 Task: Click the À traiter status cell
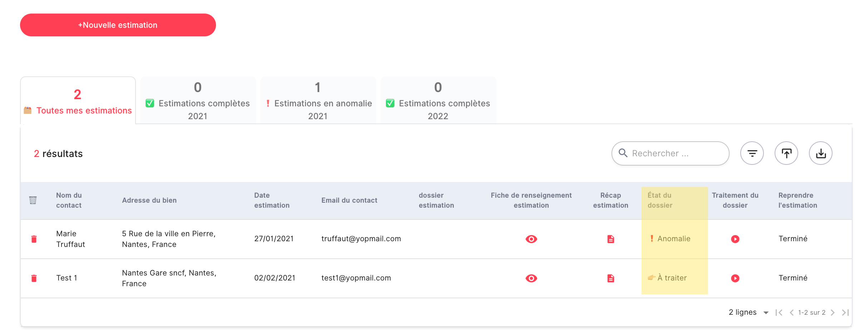667,278
